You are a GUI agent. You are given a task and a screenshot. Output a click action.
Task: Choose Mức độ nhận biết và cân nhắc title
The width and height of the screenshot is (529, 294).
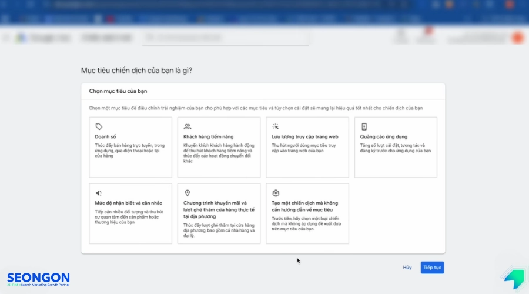pos(129,203)
